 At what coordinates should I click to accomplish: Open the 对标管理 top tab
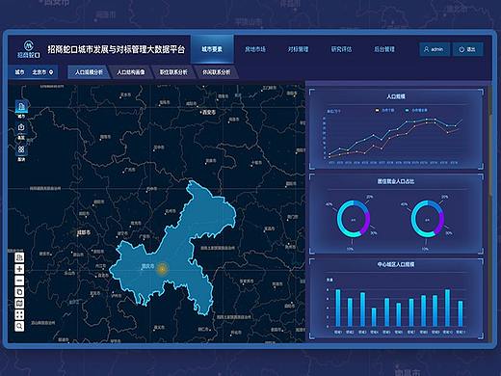click(x=298, y=49)
